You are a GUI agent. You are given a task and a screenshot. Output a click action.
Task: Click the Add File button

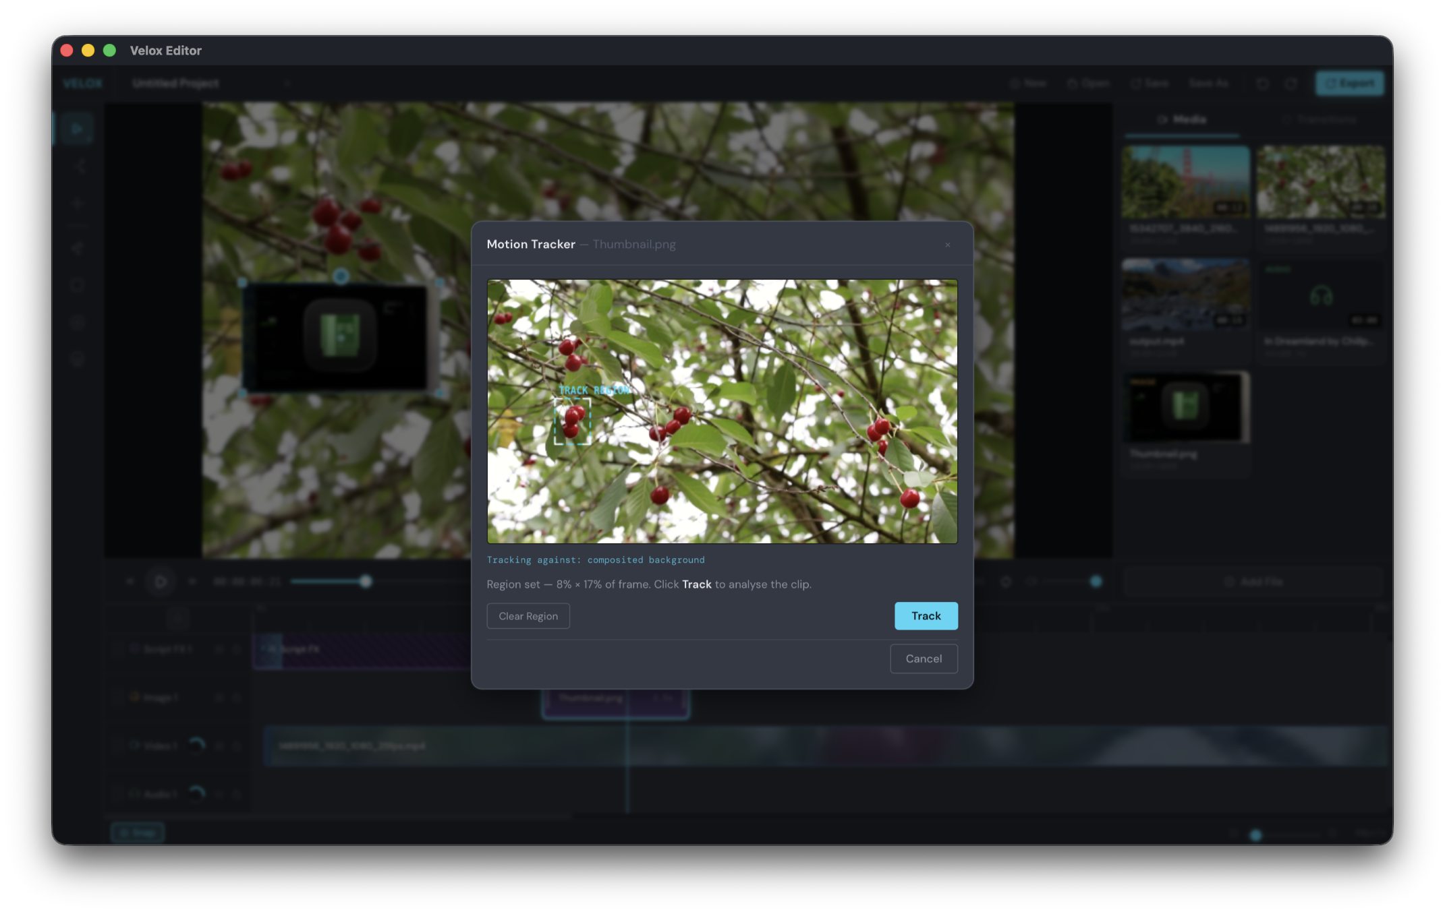click(1253, 582)
